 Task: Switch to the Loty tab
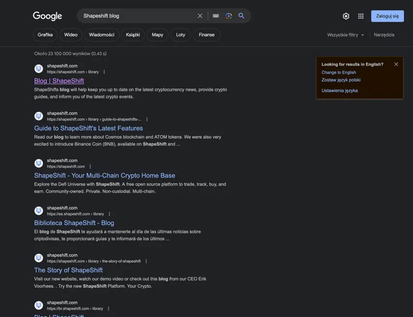click(x=180, y=35)
